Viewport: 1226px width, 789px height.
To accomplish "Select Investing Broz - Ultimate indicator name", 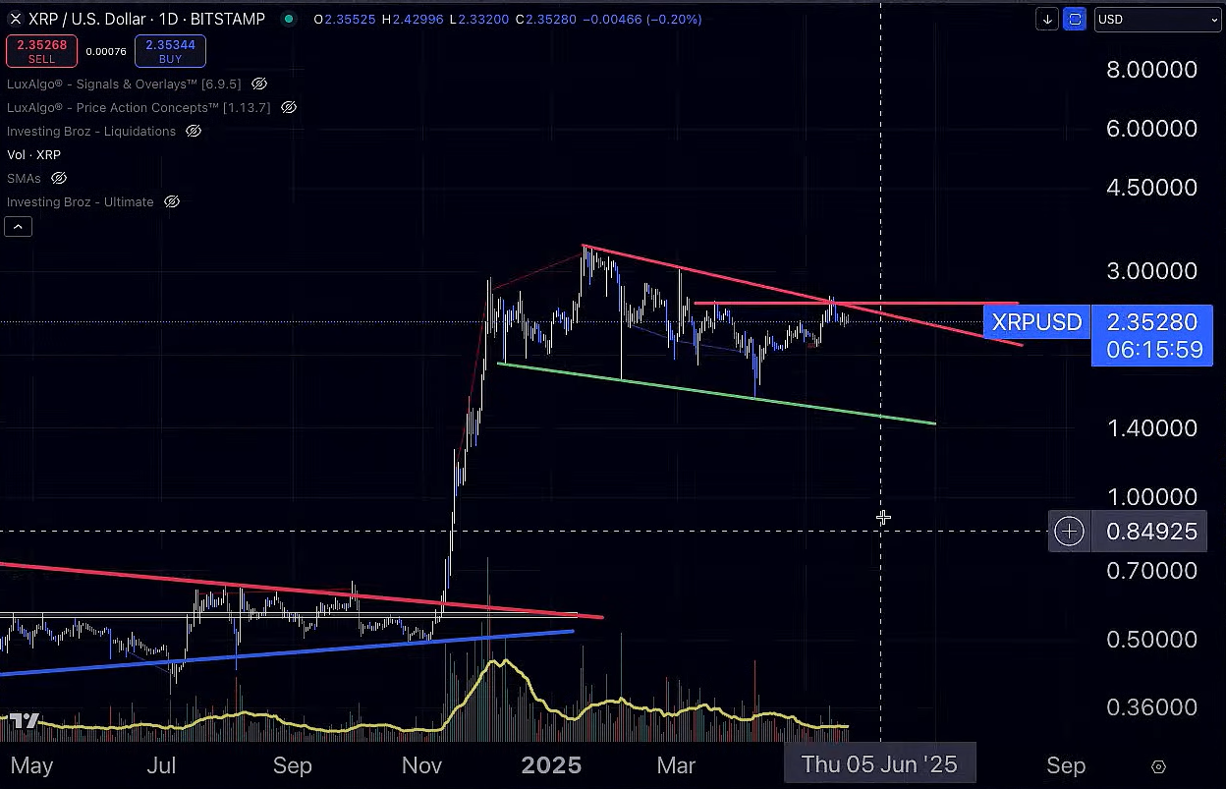I will click(81, 202).
